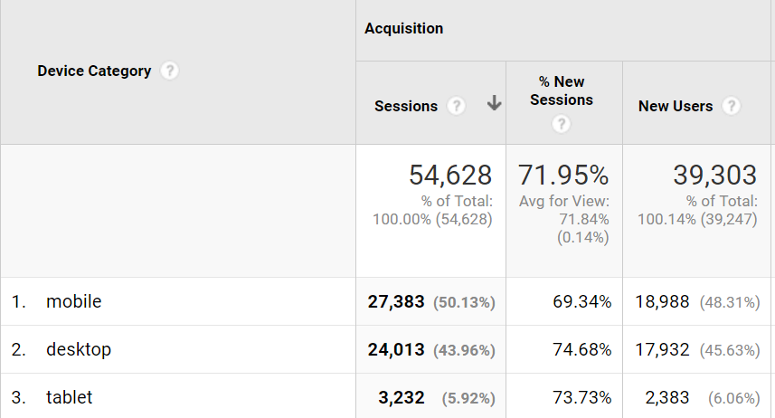Select desktop sessions count 24,013
The image size is (775, 418).
(396, 349)
